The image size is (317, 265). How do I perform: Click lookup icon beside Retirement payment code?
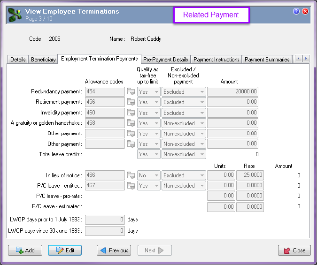tap(131, 102)
